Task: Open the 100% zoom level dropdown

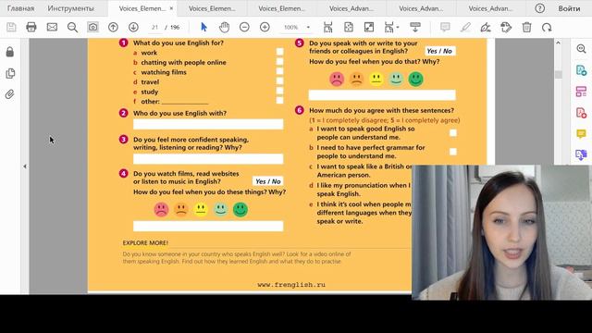Action: pyautogui.click(x=308, y=27)
